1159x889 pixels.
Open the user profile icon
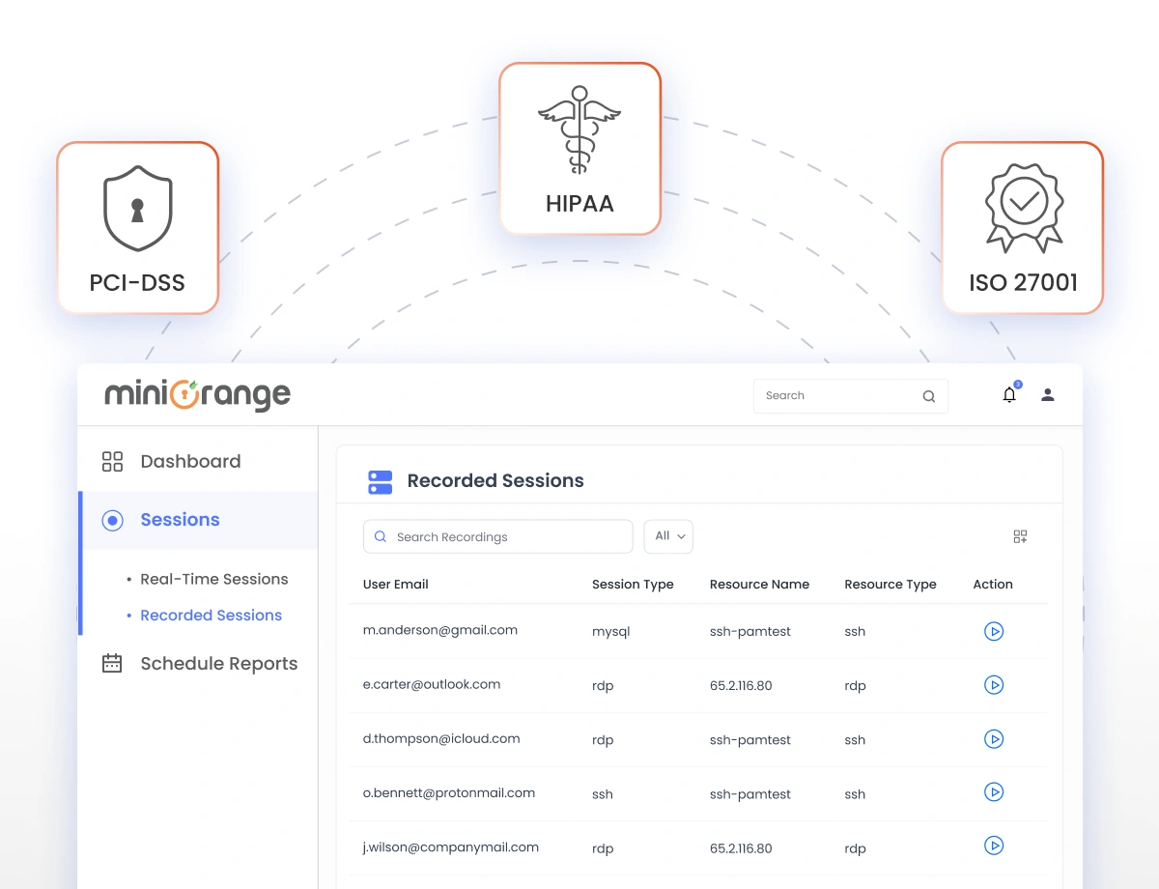1048,394
